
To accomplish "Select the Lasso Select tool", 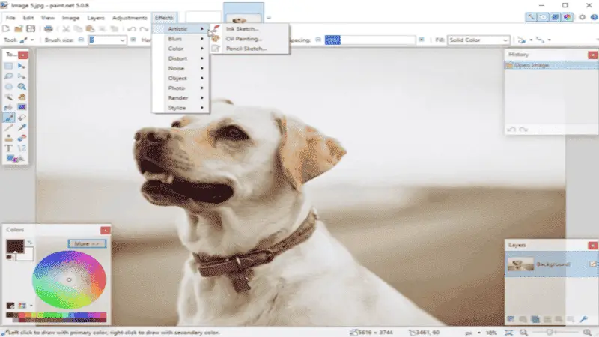I will point(8,76).
